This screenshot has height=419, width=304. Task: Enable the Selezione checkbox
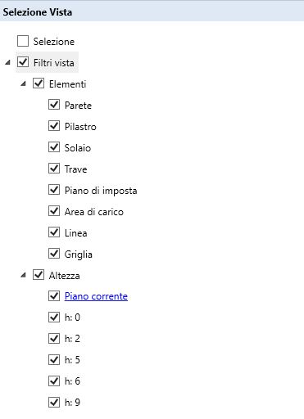[x=23, y=41]
